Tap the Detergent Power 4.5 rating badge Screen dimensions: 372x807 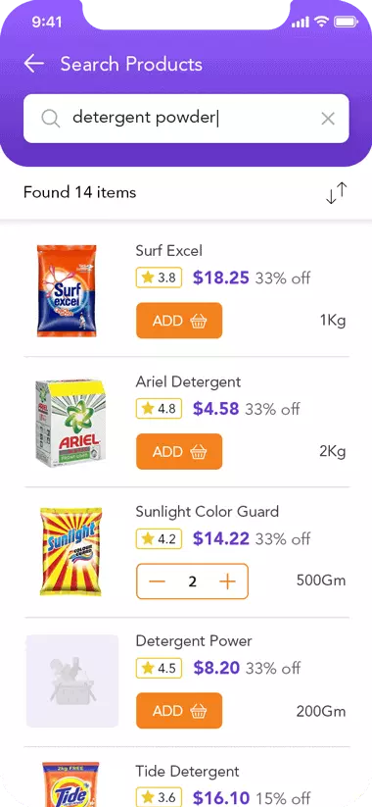click(x=159, y=668)
